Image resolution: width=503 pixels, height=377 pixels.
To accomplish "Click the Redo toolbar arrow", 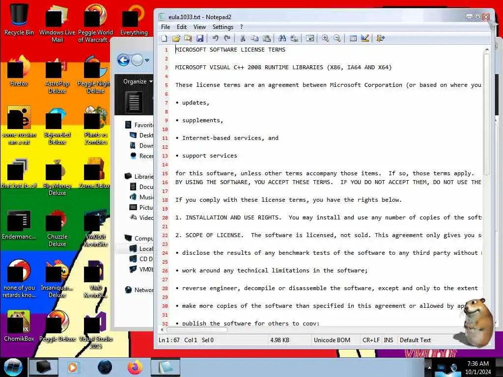I will pos(227,38).
